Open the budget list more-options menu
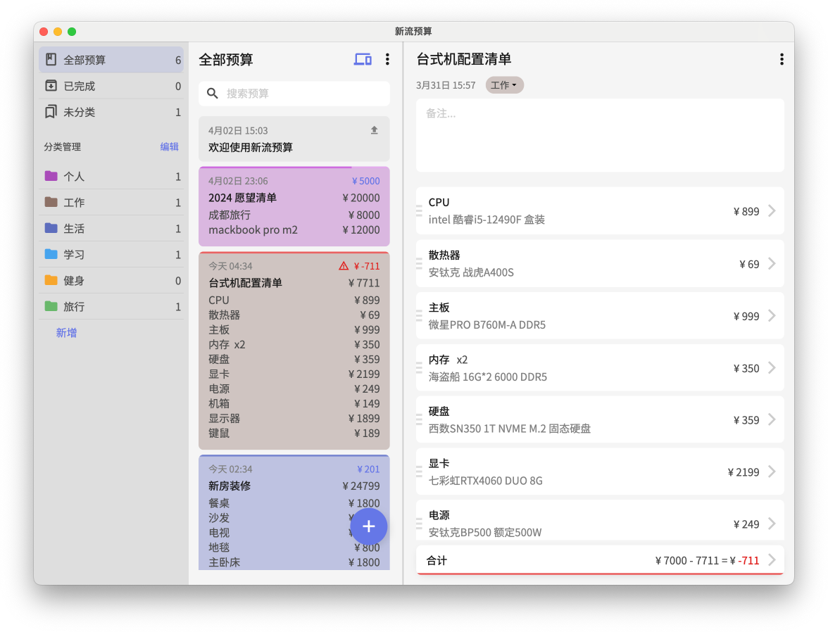This screenshot has width=828, height=632. (387, 59)
